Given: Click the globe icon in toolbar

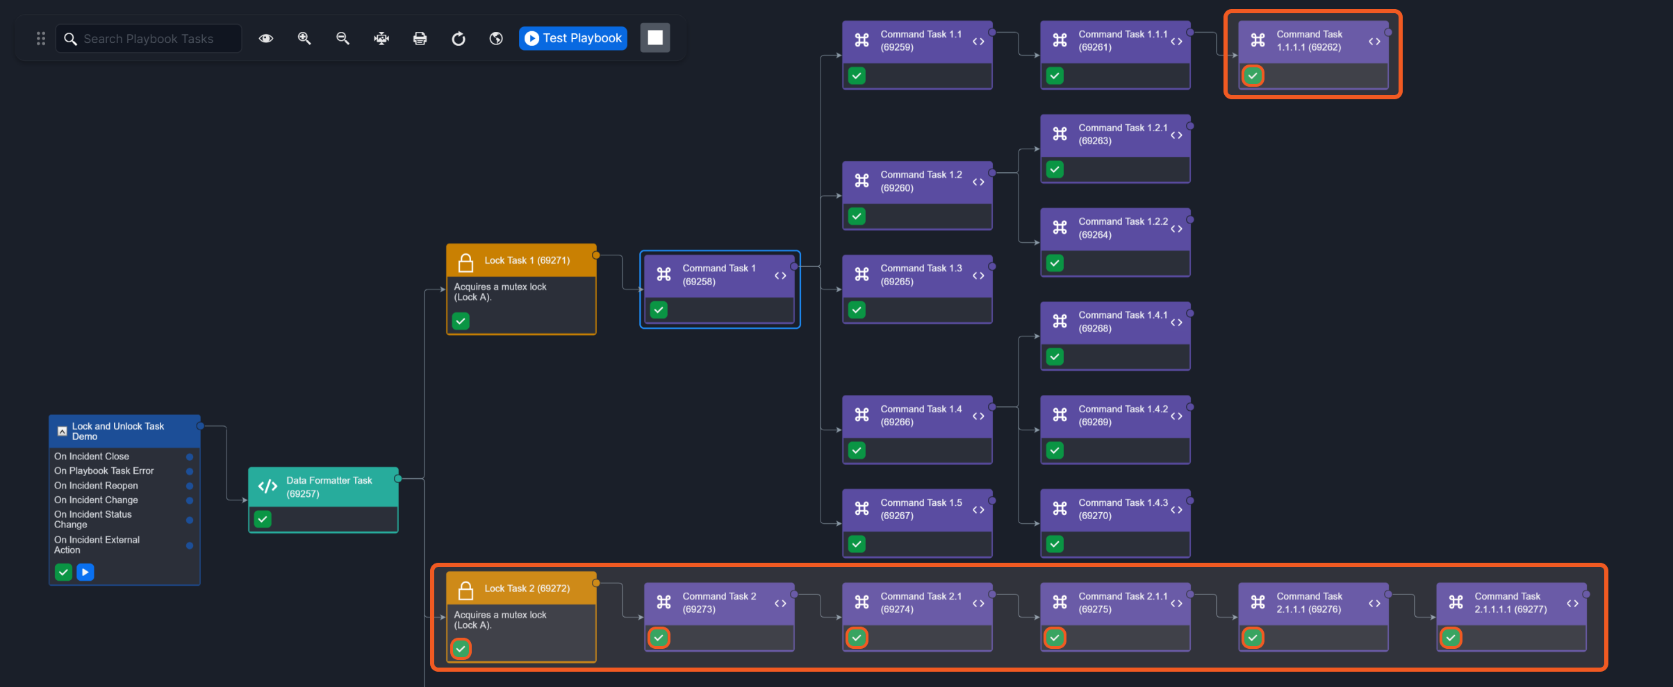Looking at the screenshot, I should click(496, 38).
